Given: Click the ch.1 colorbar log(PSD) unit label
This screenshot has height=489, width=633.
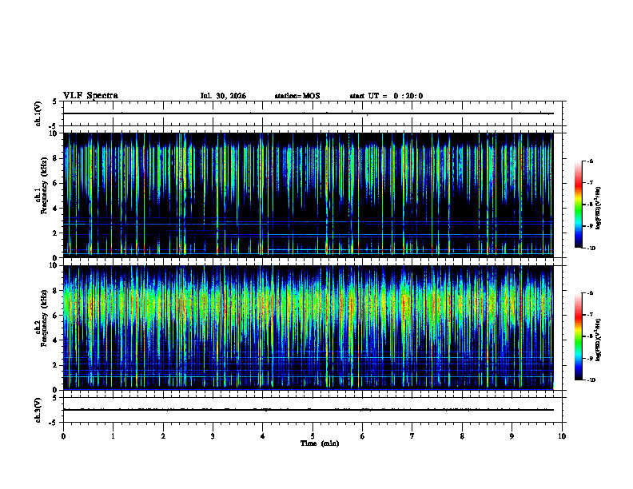Looking at the screenshot, I should (x=599, y=209).
